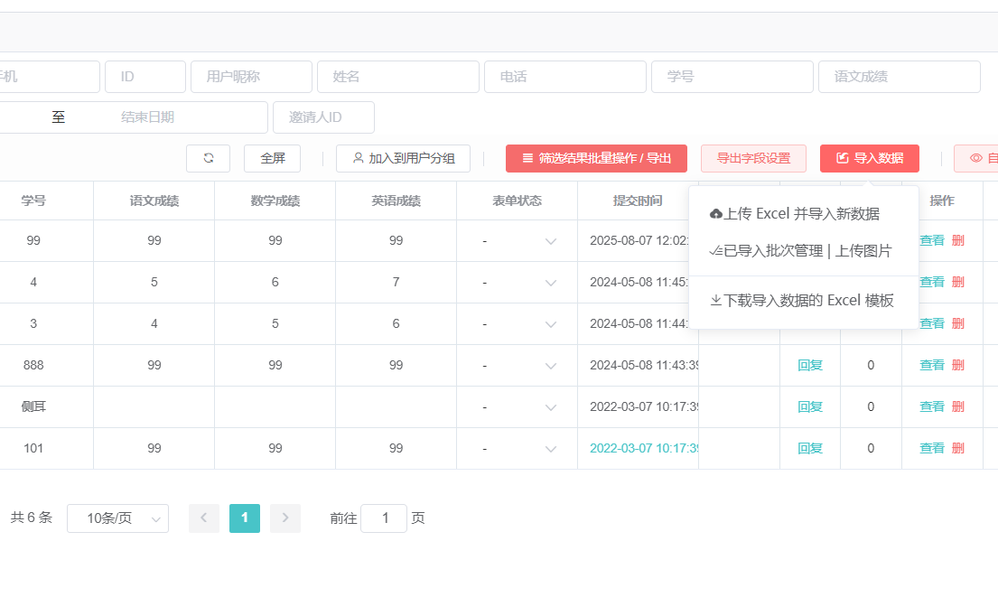
Task: Click the 全屏 fullscreen button
Action: [272, 158]
